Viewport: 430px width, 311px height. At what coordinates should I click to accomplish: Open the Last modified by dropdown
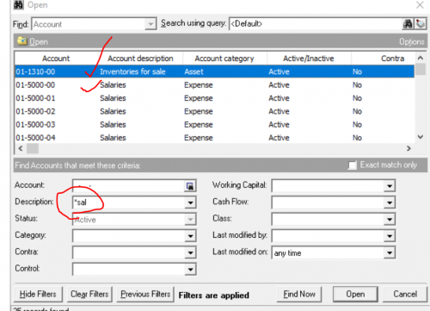[x=390, y=236]
